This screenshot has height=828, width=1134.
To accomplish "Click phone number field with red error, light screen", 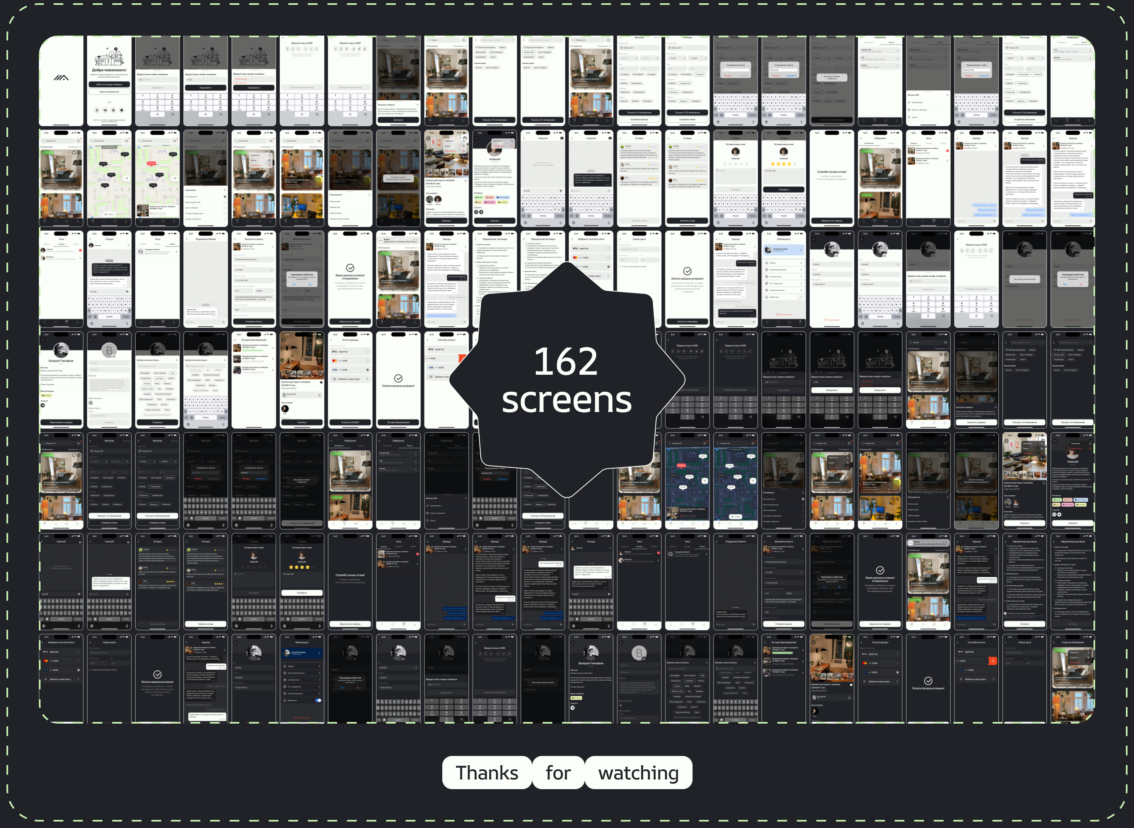I will point(253,79).
